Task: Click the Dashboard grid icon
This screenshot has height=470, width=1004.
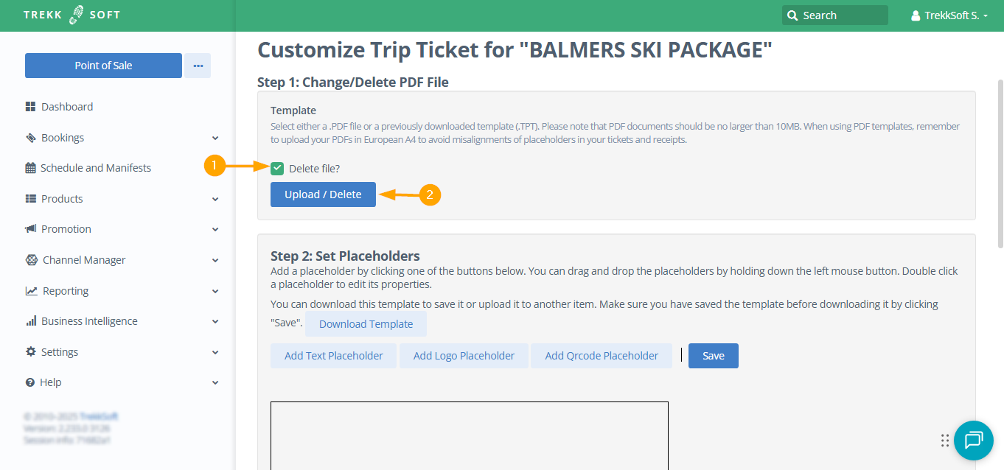Action: tap(30, 107)
